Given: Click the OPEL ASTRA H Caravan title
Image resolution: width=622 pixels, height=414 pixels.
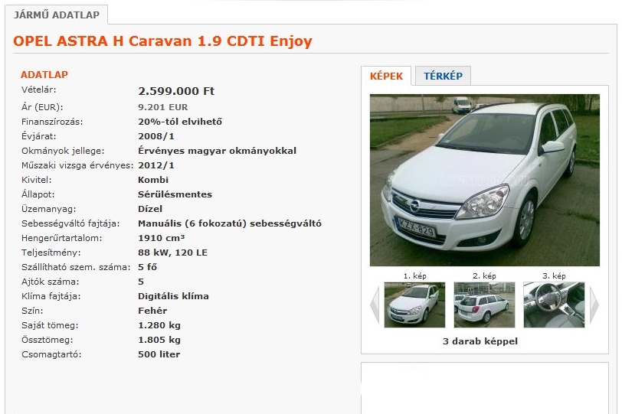Looking at the screenshot, I should click(x=162, y=41).
